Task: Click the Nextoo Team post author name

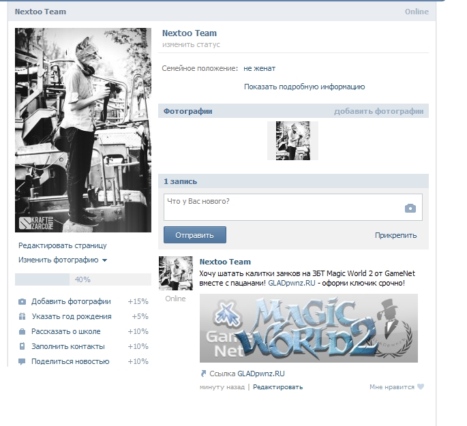Action: (x=225, y=262)
